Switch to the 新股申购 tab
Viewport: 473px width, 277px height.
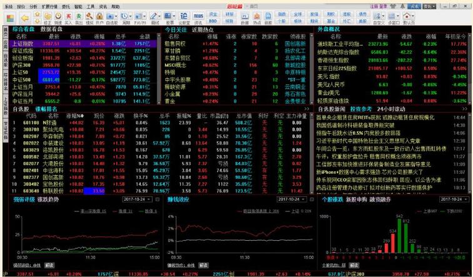point(356,199)
